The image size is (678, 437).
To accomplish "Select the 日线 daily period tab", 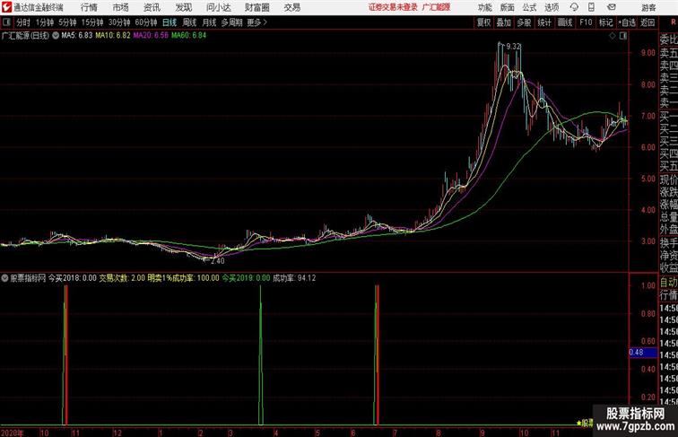I will [169, 22].
